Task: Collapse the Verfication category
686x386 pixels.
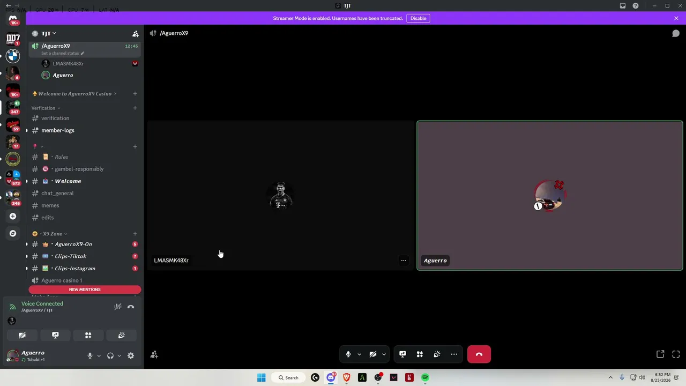Action: tap(46, 108)
